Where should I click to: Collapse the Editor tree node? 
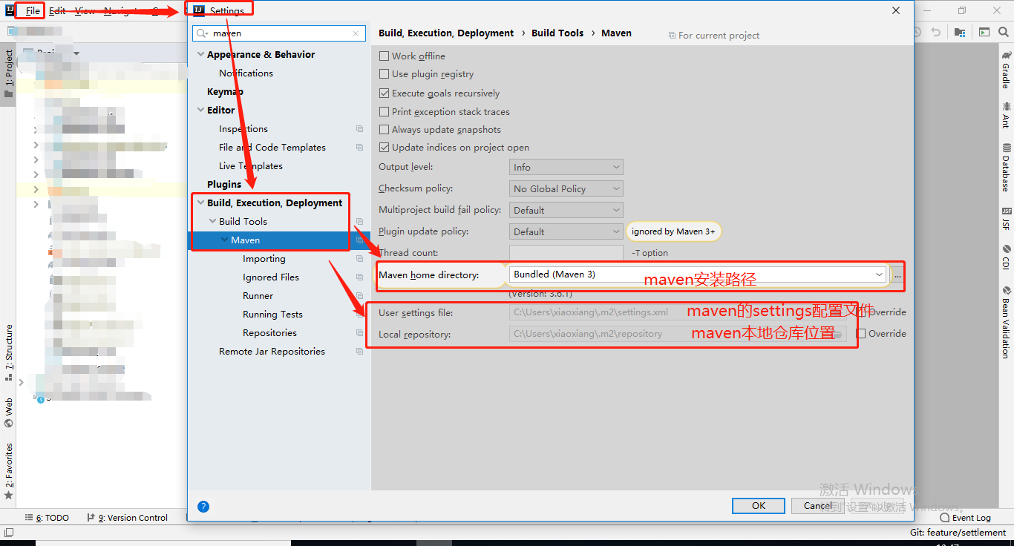200,111
